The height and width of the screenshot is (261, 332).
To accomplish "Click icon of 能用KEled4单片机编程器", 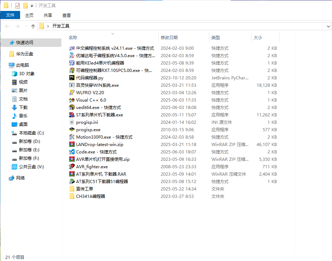I will [72, 63].
